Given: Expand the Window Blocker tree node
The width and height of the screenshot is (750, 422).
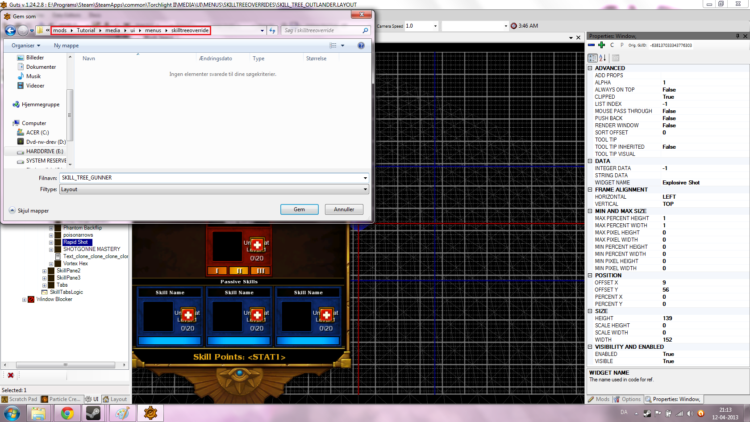Looking at the screenshot, I should click(24, 300).
